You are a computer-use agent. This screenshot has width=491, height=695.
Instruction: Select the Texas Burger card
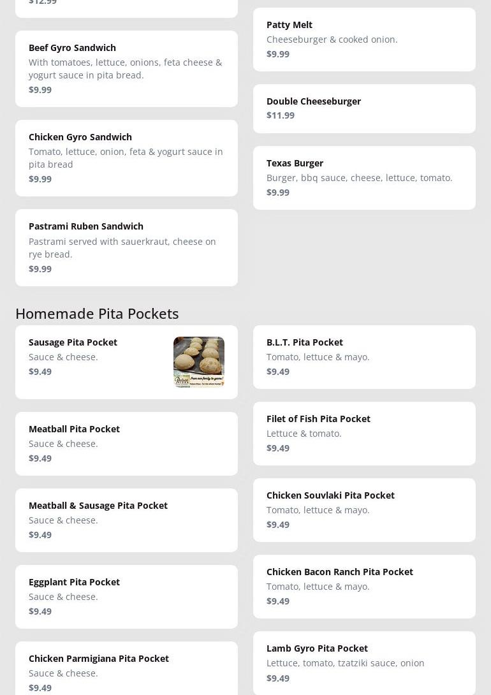coord(363,177)
